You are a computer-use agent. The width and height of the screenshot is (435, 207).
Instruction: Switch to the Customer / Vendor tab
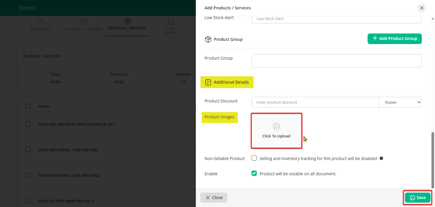point(84,26)
